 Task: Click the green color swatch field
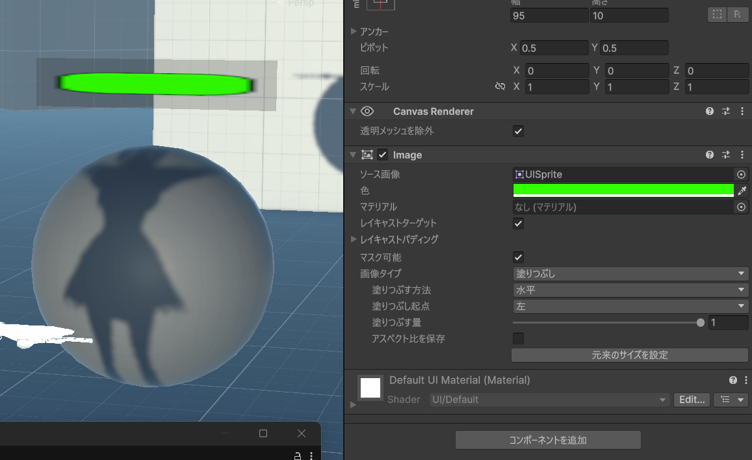623,190
